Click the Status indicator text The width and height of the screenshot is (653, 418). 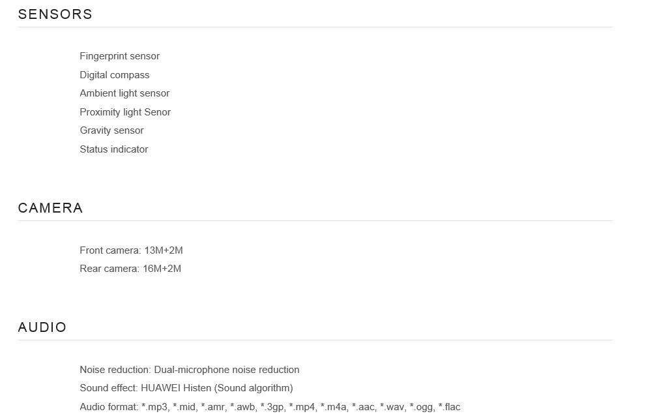pos(113,149)
